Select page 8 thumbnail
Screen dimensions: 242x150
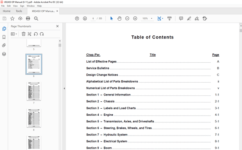[34, 118]
